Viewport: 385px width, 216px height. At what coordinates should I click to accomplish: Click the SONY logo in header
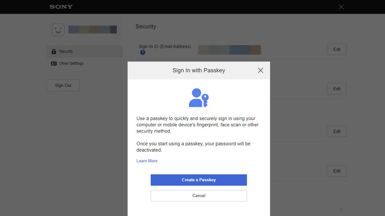(61, 7)
